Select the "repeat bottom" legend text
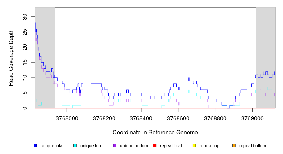Viewport: 283px width, 154px height. [253, 146]
